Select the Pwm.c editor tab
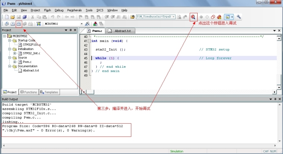Viewport: 283px width, 154px height. pos(95,31)
